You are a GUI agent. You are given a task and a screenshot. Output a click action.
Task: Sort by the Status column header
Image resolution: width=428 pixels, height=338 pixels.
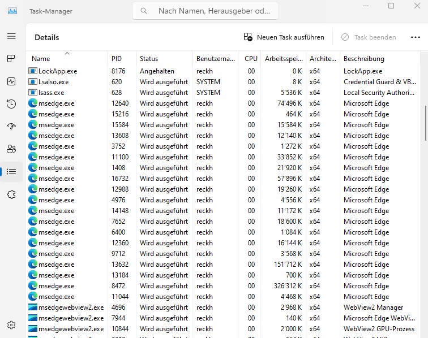pos(164,59)
